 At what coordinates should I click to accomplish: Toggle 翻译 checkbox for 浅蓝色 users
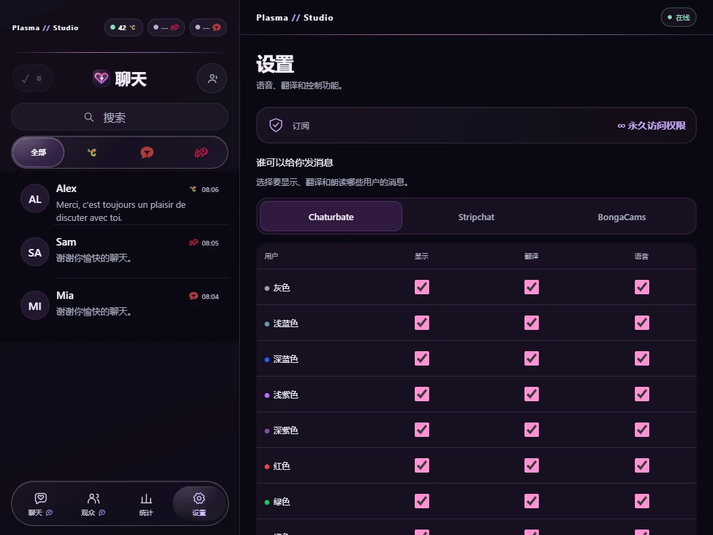pos(531,322)
